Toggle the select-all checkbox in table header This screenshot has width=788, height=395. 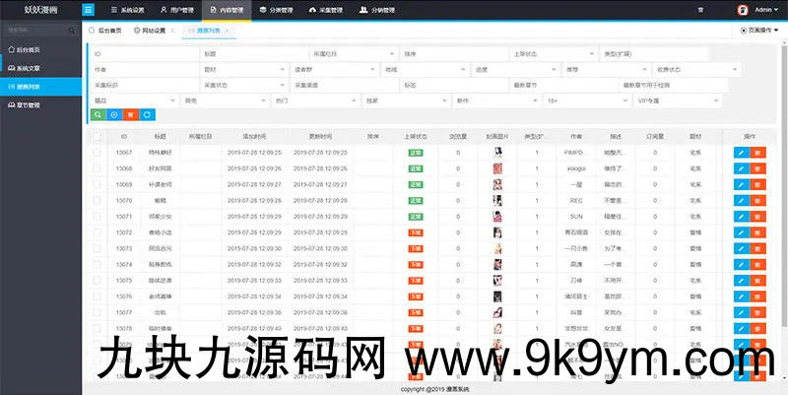(97, 137)
